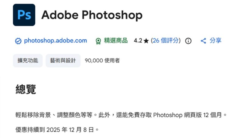Select the 擴充功能 category chip
Screen dimensions: 234x138
point(28,61)
